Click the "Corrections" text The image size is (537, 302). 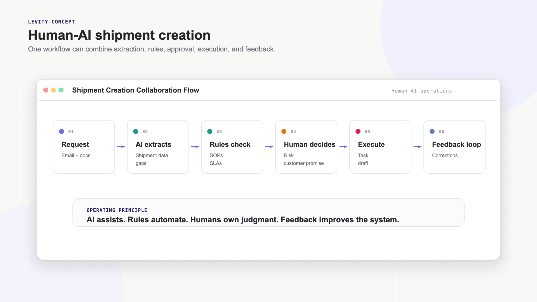[445, 155]
